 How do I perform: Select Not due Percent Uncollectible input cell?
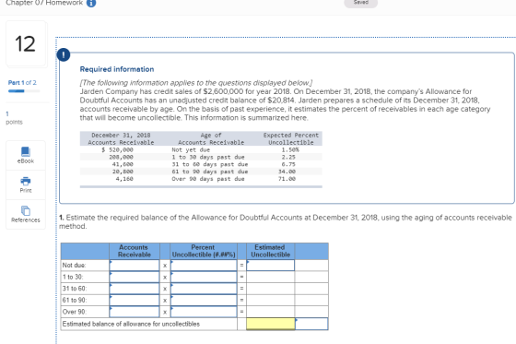[x=204, y=266]
